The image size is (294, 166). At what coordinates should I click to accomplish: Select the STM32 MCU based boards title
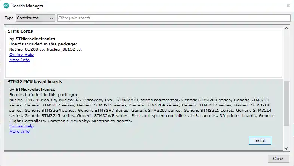tap(35, 82)
